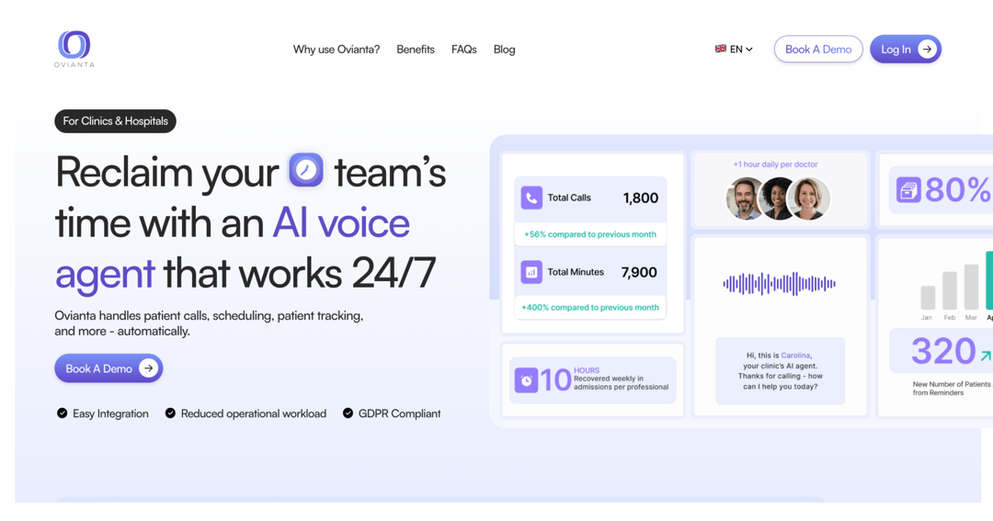Click the GDPR Compliant check icon
The image size is (993, 521).
click(x=348, y=413)
